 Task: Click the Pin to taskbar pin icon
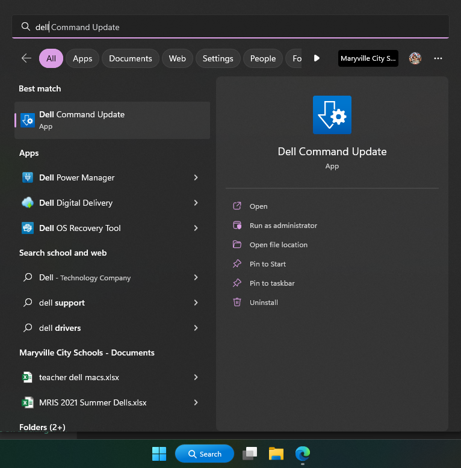[237, 283]
